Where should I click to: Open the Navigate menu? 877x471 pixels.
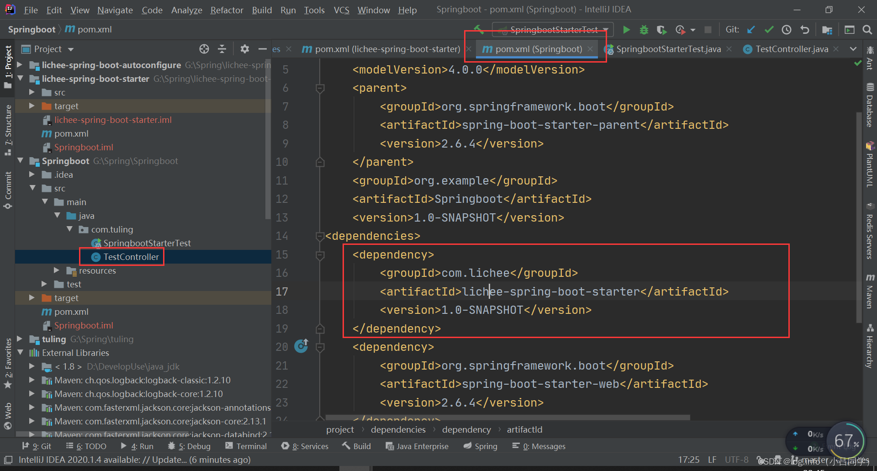(x=115, y=10)
